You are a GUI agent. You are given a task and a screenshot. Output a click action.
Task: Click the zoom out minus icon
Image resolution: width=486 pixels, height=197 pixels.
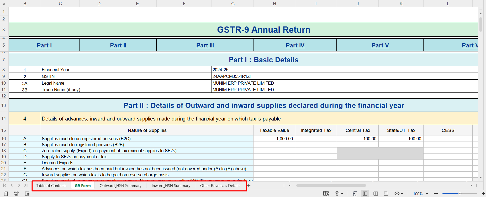point(436,194)
